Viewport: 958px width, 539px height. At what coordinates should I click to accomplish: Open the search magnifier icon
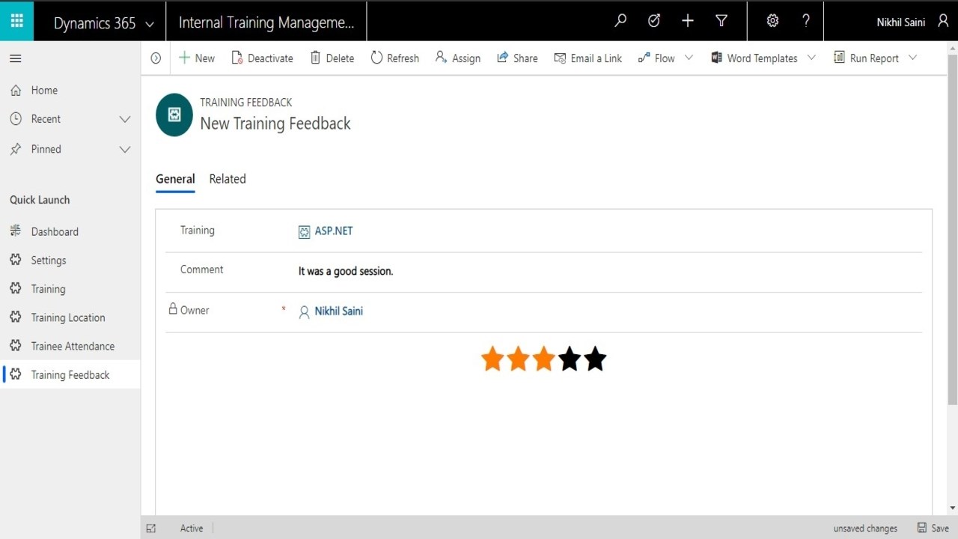coord(620,21)
